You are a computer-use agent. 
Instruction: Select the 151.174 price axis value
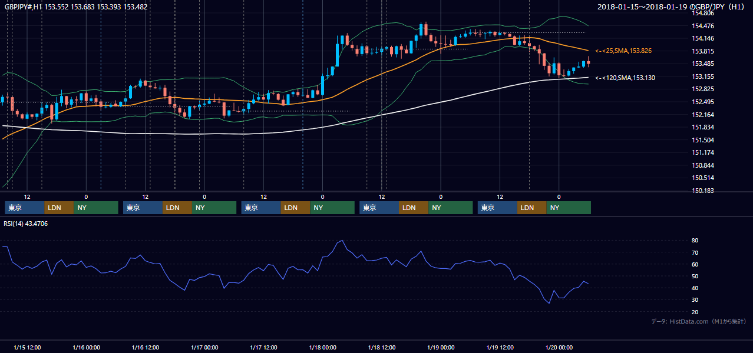(x=704, y=152)
